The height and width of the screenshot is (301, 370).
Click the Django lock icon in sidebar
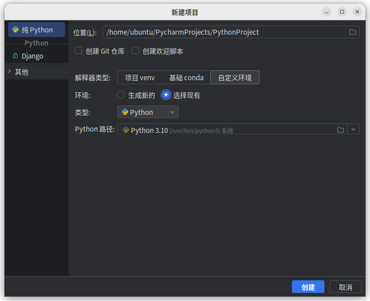click(x=16, y=56)
